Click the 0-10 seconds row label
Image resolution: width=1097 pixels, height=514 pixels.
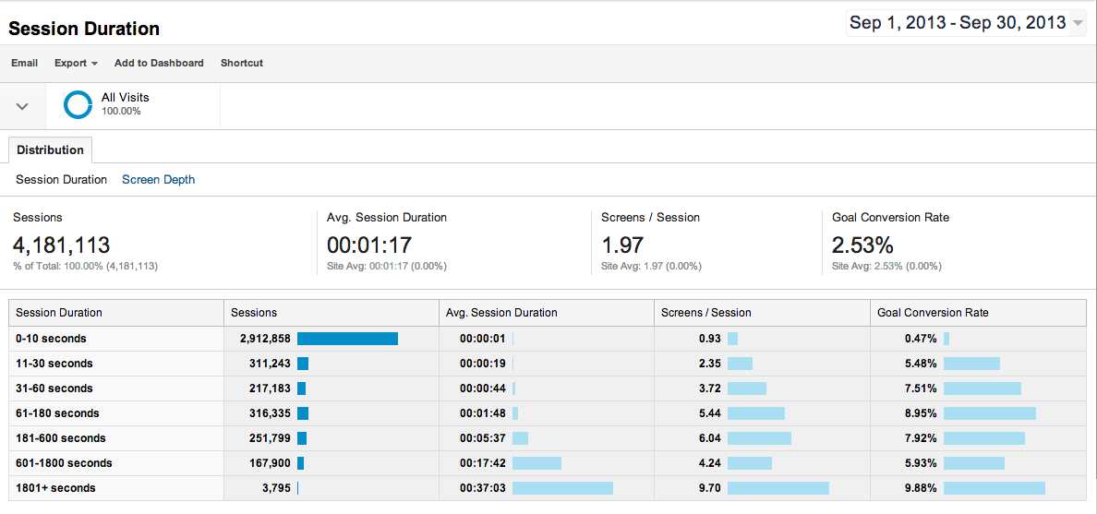(51, 339)
